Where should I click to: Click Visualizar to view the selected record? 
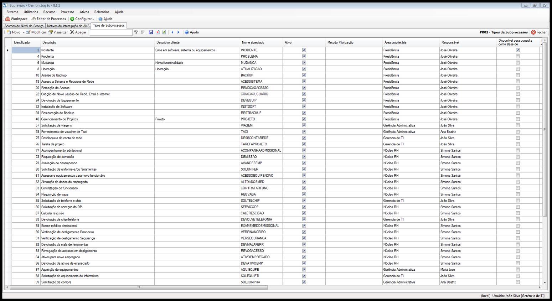[x=58, y=32]
